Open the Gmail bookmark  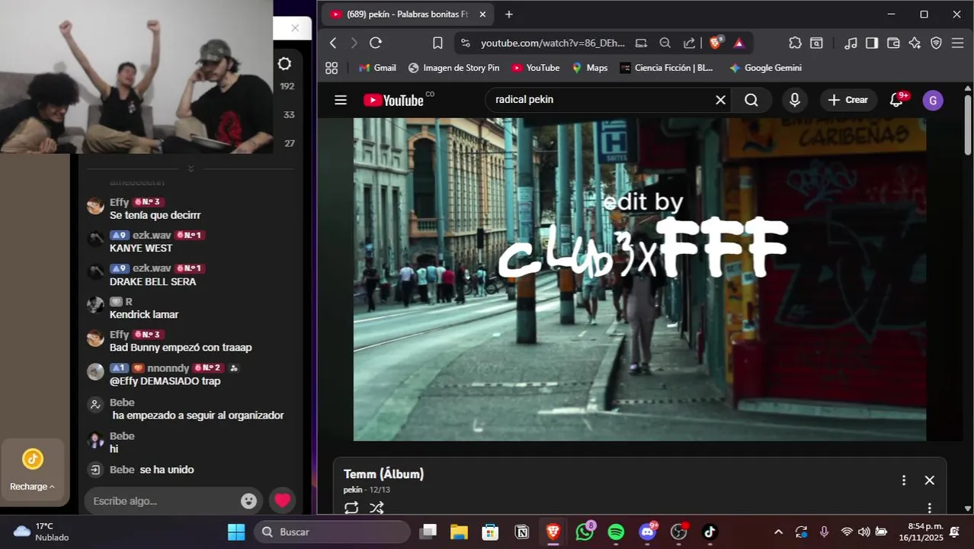[x=377, y=68]
